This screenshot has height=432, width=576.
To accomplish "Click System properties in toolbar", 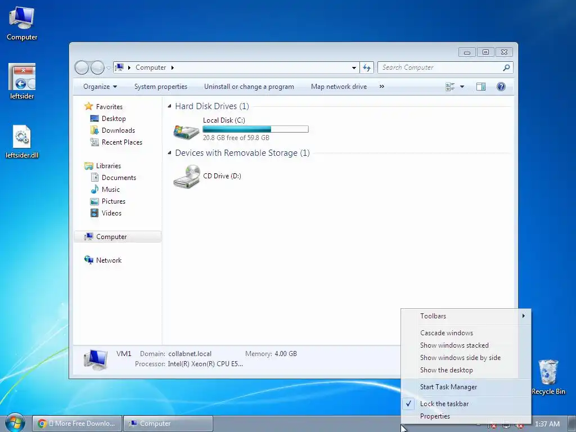I will (x=161, y=87).
